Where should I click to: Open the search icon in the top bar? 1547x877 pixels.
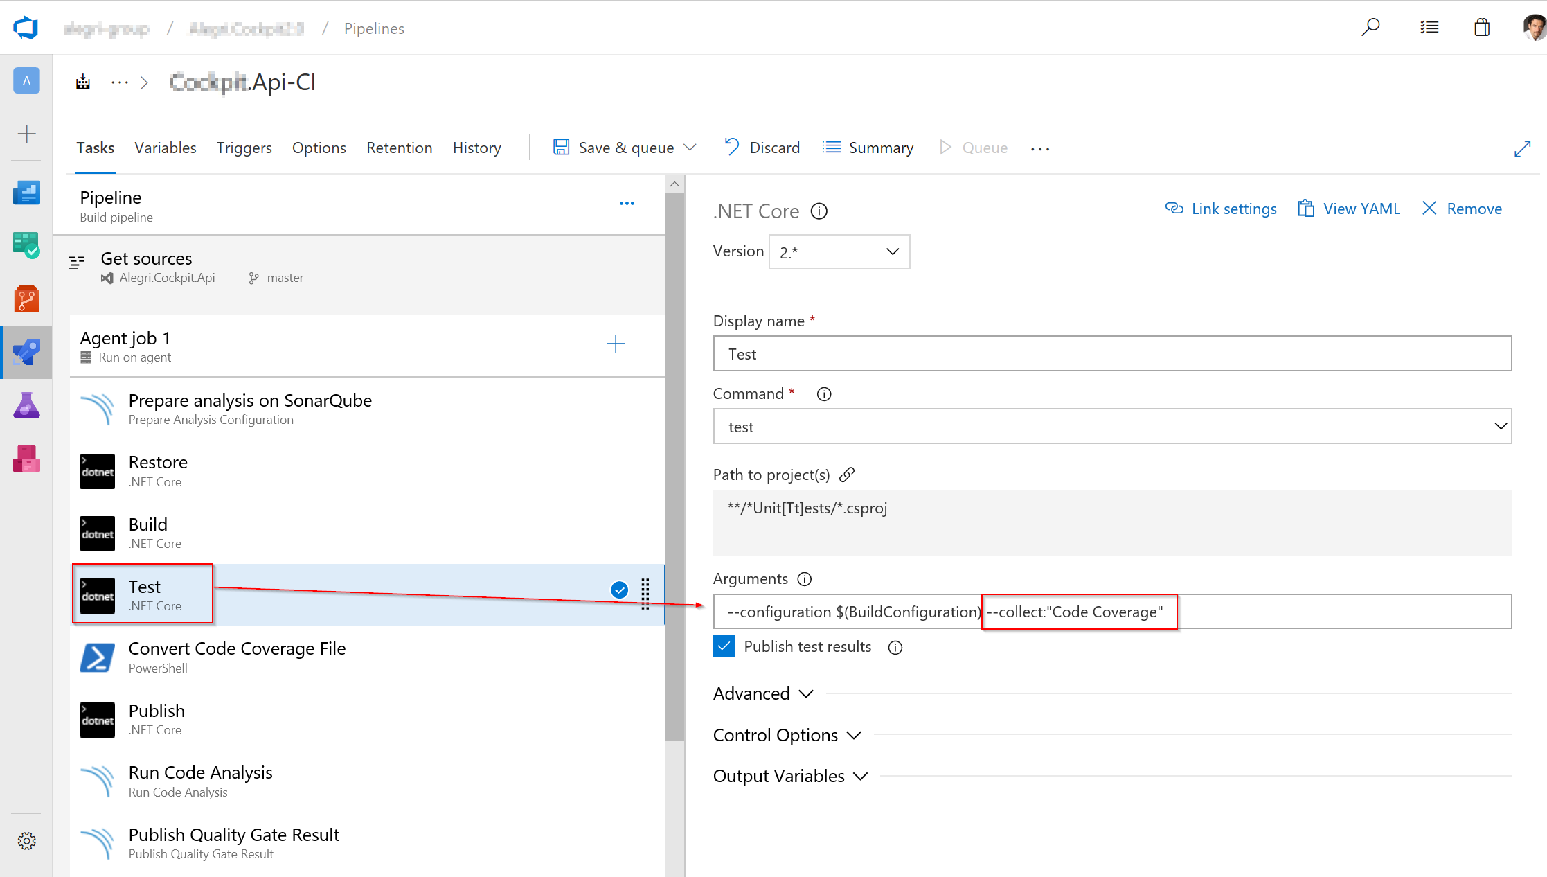click(1370, 27)
